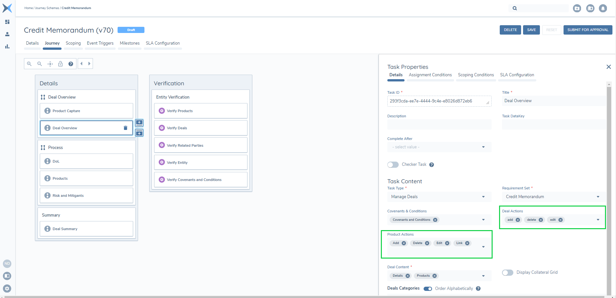Open the Requirement Set dropdown
The image size is (616, 298).
click(553, 197)
